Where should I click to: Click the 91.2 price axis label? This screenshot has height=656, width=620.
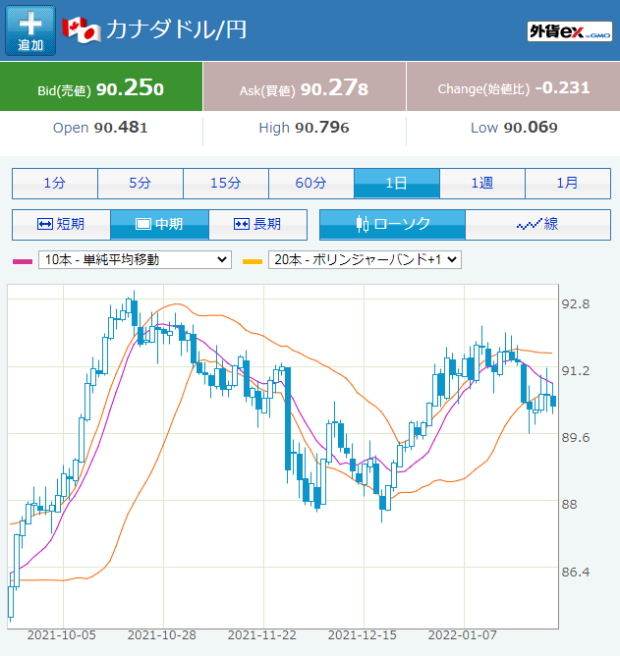click(x=576, y=370)
